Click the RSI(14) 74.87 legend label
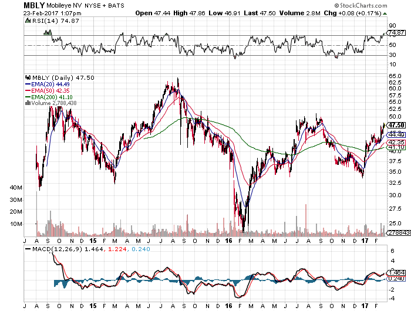 55,21
